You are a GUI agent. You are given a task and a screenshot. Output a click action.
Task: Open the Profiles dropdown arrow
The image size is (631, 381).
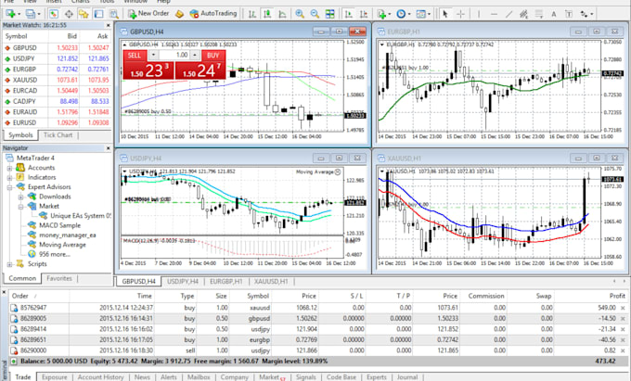coord(39,14)
